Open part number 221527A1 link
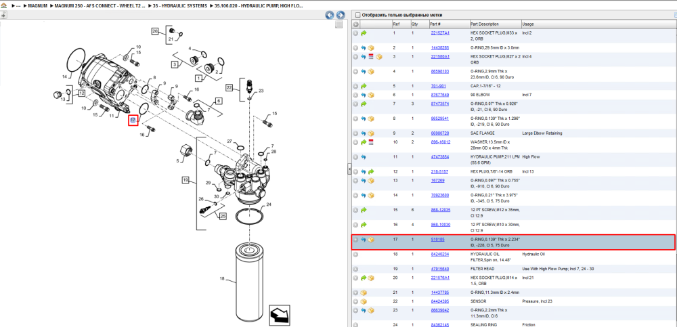Screen dimensions: 677x327 click(x=440, y=32)
